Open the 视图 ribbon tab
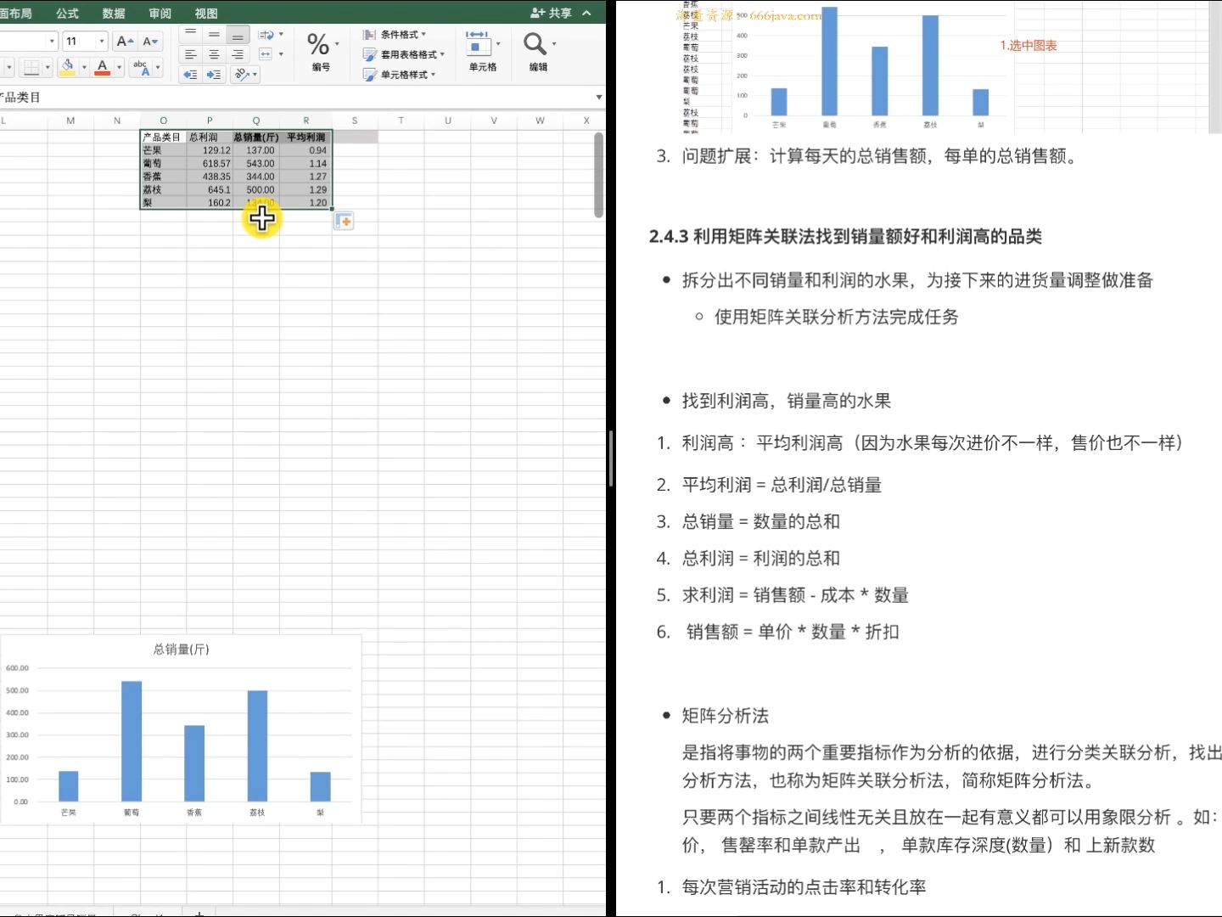Screen dimensions: 1222x917 click(x=205, y=13)
